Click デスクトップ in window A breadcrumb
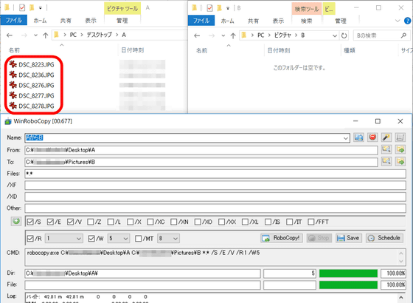413x303 pixels. [x=100, y=35]
